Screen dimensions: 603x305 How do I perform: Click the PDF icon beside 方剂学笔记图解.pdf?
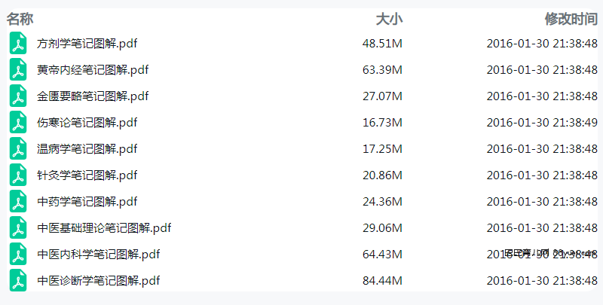(18, 43)
